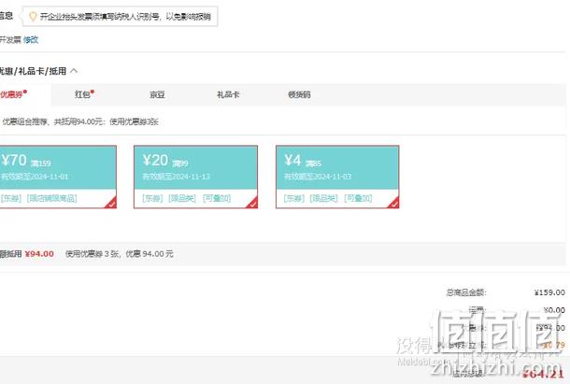Click the lightbulb tip icon beside invoice notice
The image size is (570, 384).
pos(33,17)
